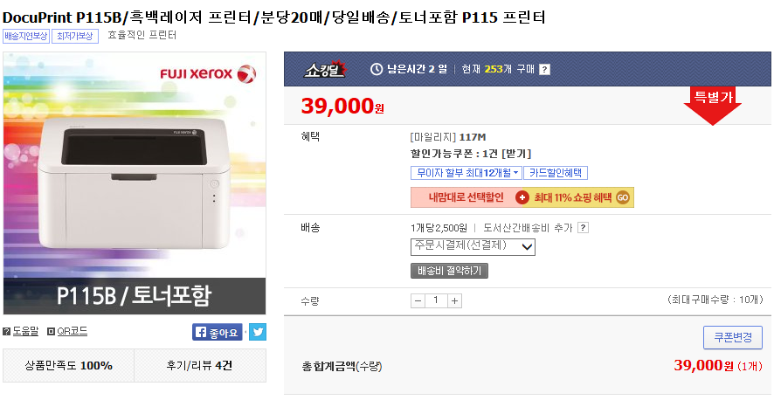This screenshot has height=400, width=774.
Task: Click the question mark next to 구매 count
Action: pos(545,69)
